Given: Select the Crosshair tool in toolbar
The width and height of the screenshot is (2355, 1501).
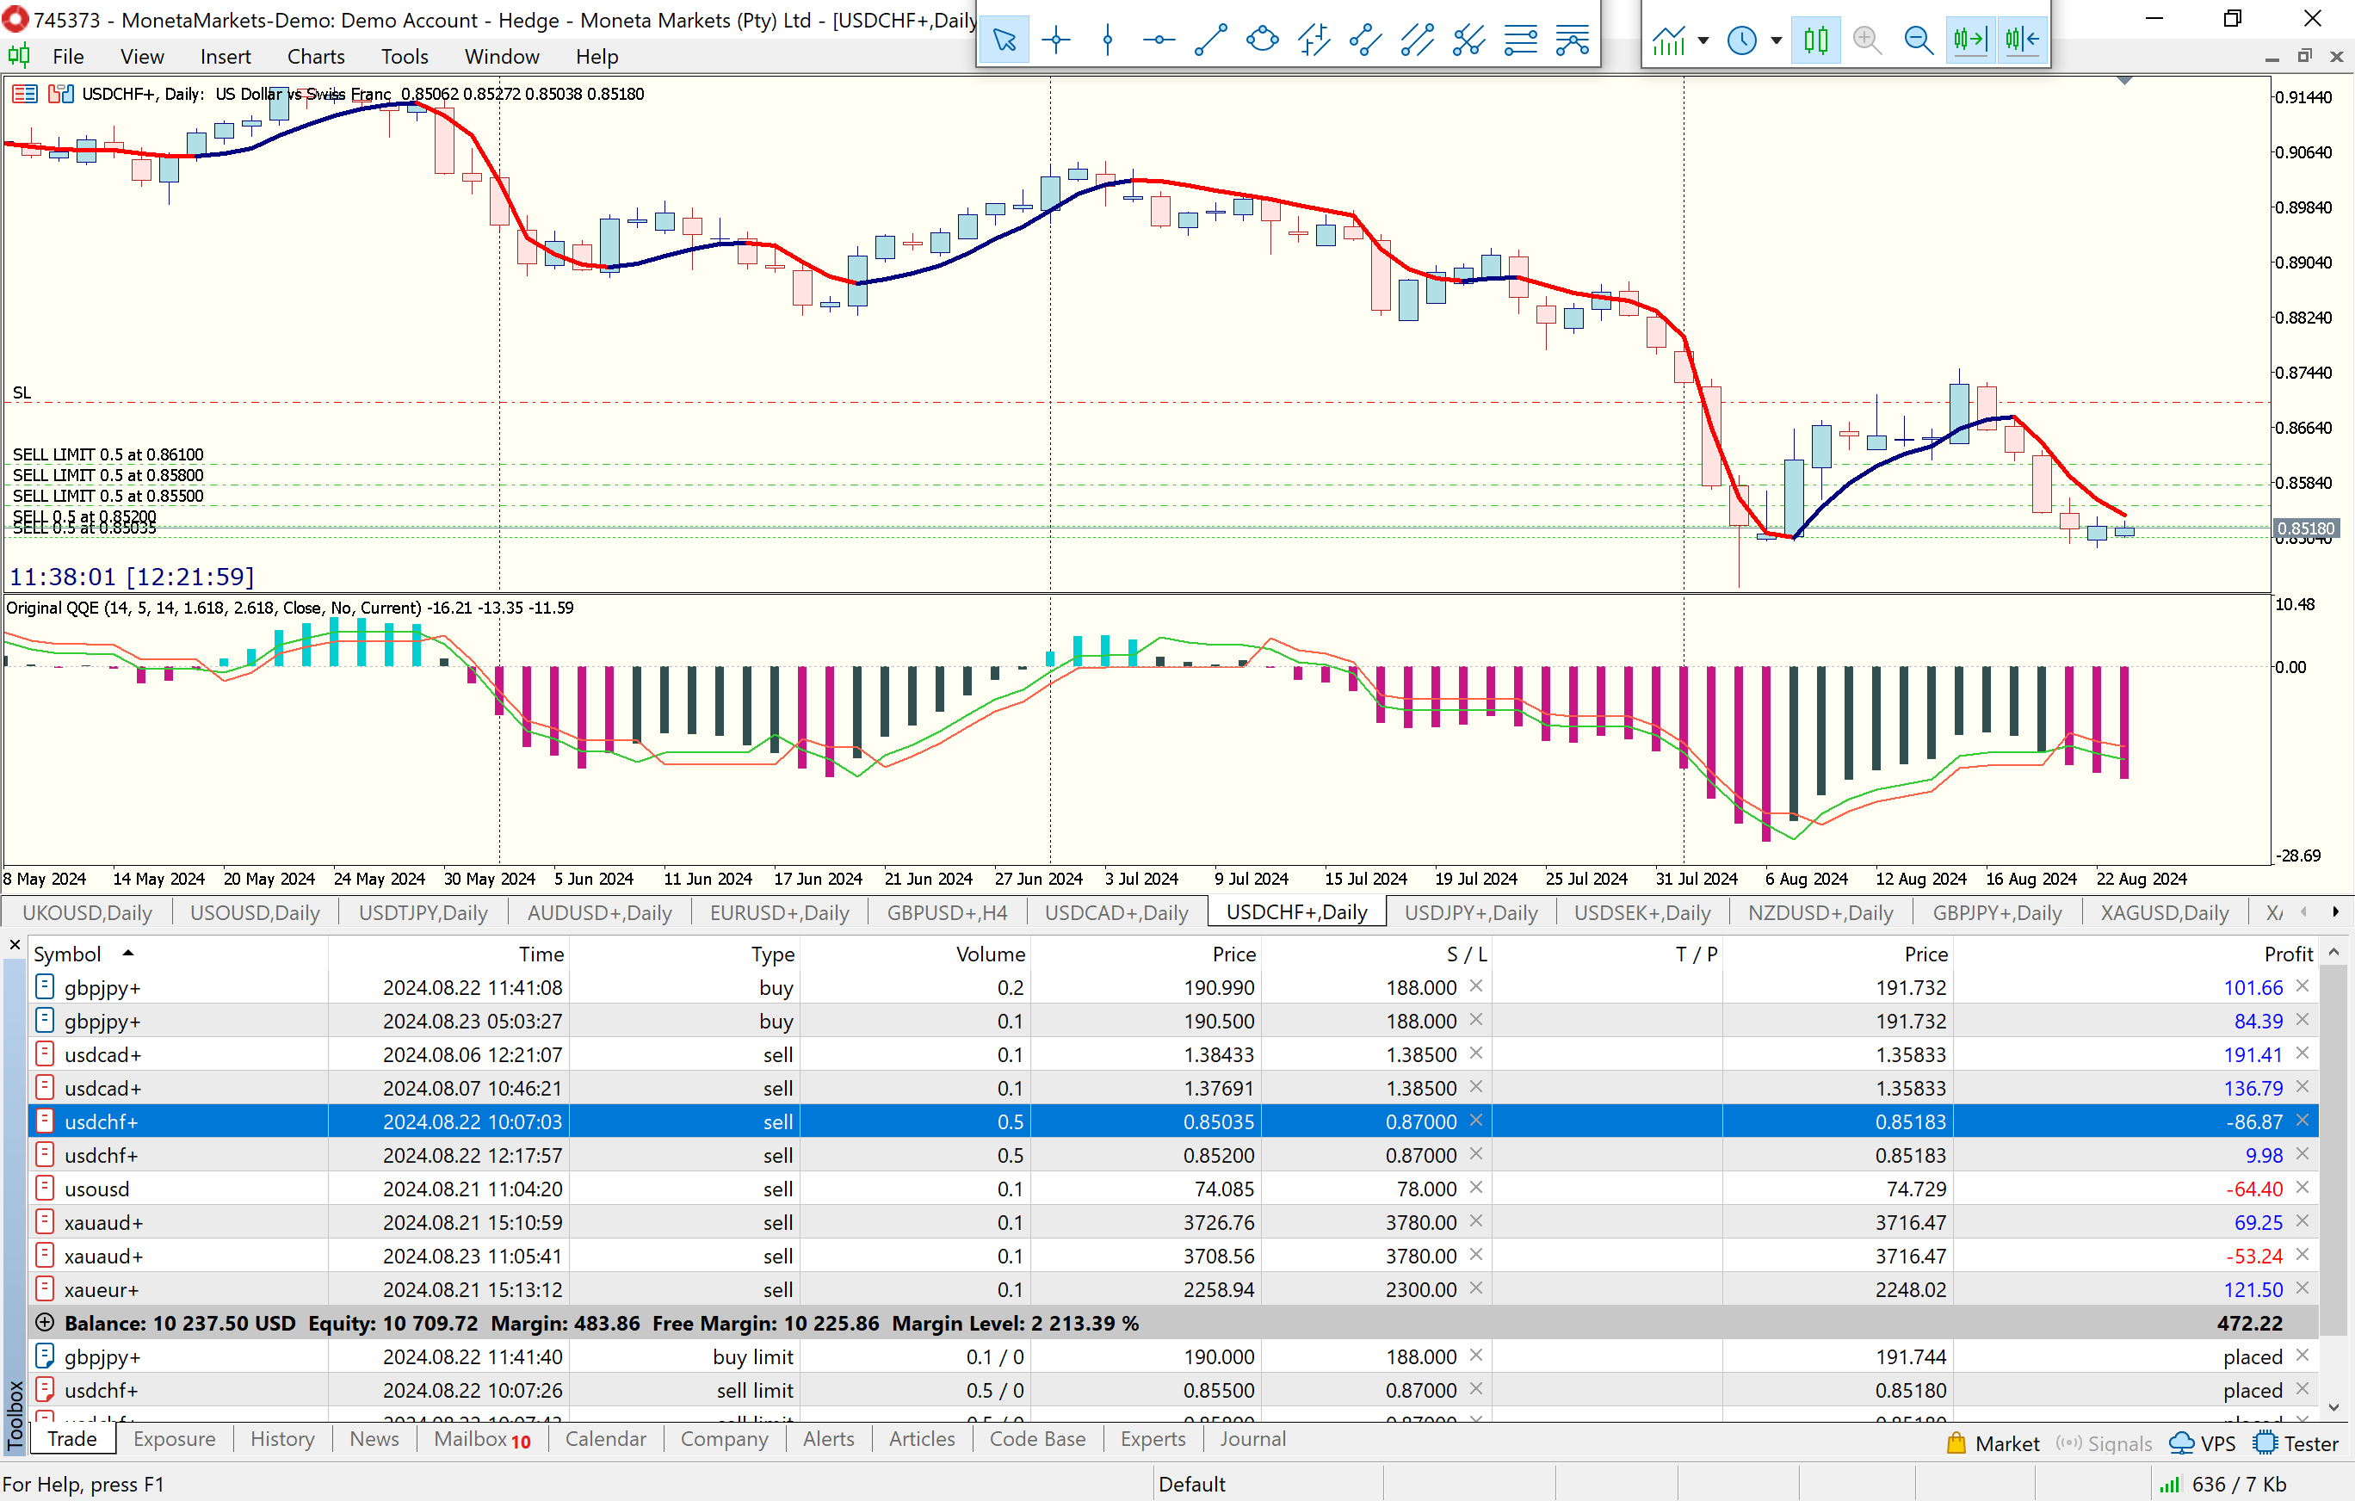Looking at the screenshot, I should tap(1055, 40).
